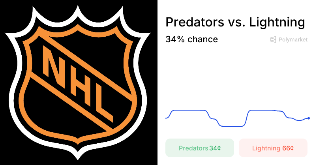The width and height of the screenshot is (315, 165).
Task: Click the orange NHL shield logo
Action: click(79, 82)
